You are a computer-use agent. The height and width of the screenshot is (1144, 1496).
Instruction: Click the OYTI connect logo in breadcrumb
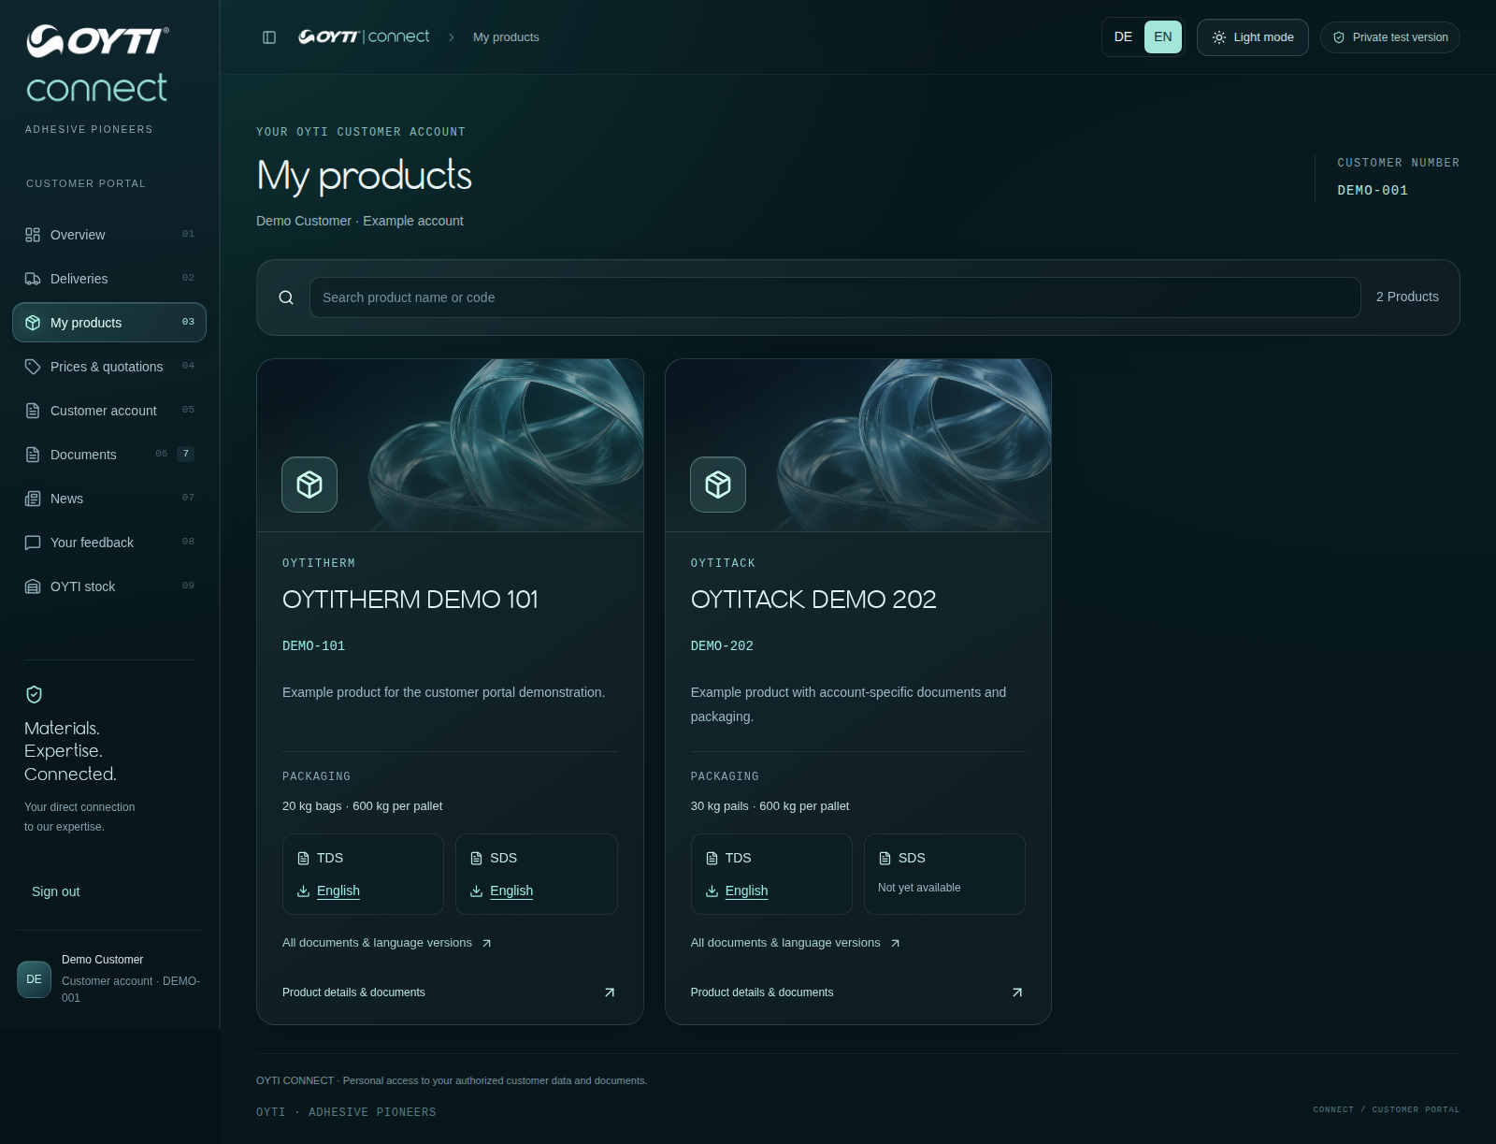[364, 36]
